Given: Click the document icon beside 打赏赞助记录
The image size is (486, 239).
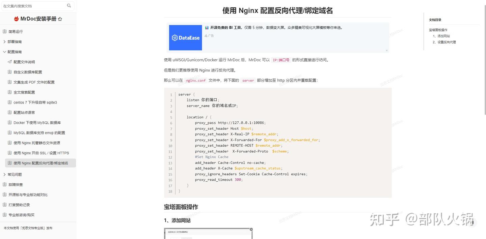Looking at the screenshot, I should click(x=4, y=205).
